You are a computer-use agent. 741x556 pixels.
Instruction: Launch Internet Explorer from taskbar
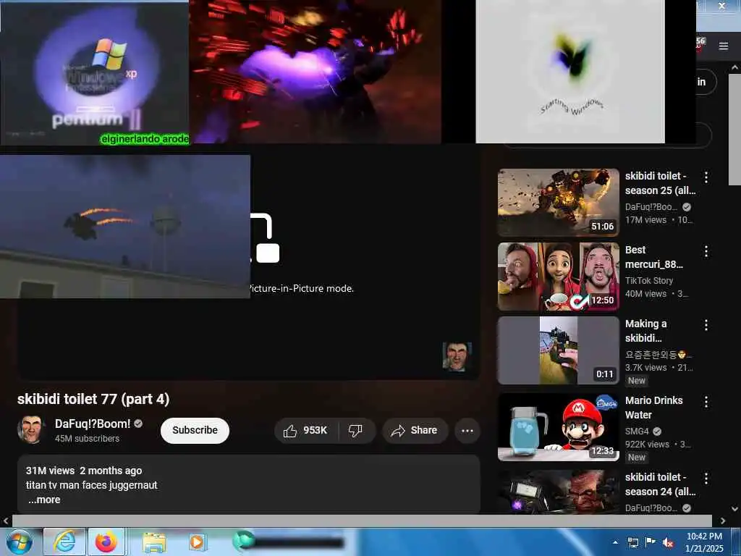(64, 542)
